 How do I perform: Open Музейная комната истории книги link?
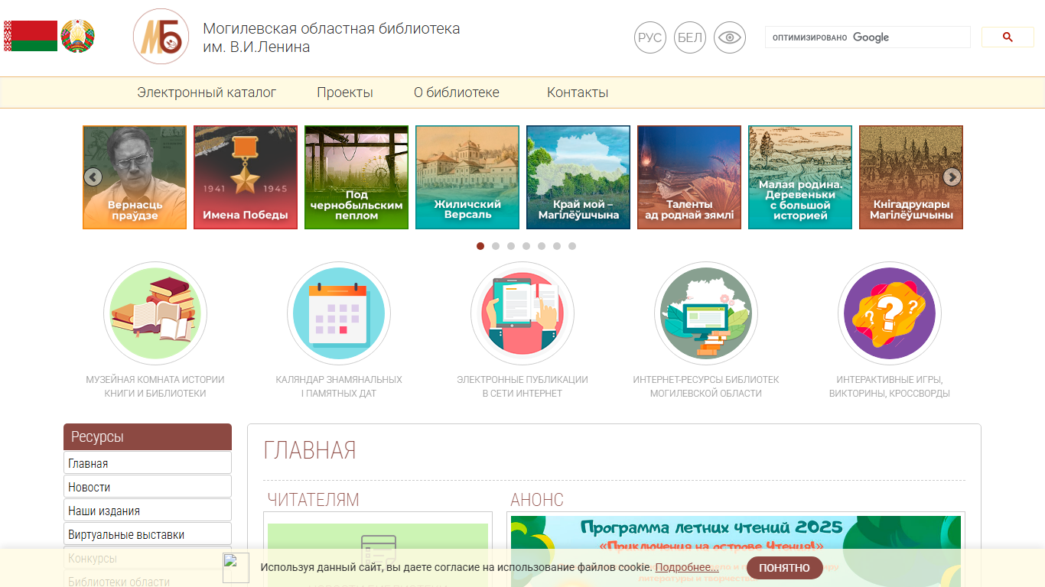click(155, 387)
